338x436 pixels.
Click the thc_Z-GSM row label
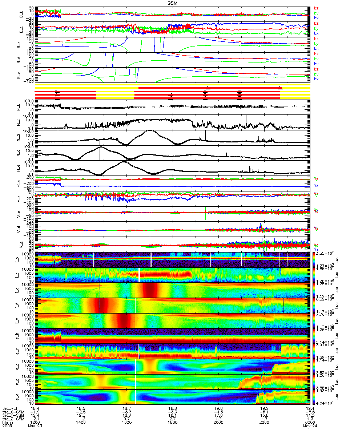(x=13, y=419)
